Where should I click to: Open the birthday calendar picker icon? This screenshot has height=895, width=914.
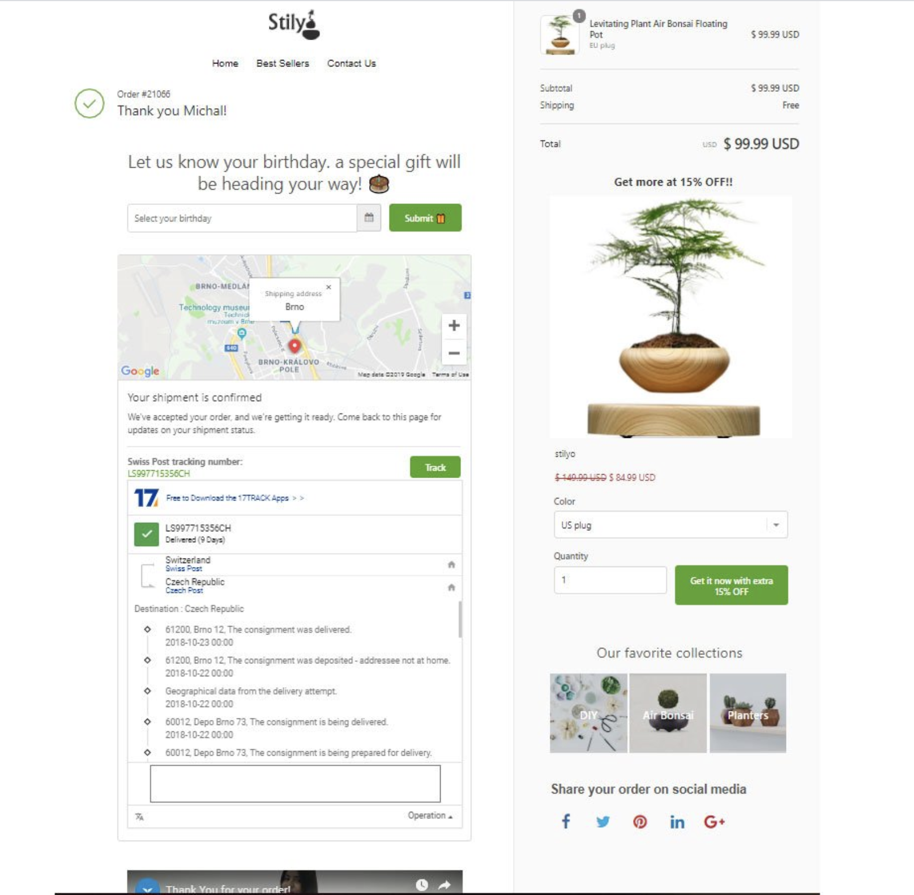point(369,218)
